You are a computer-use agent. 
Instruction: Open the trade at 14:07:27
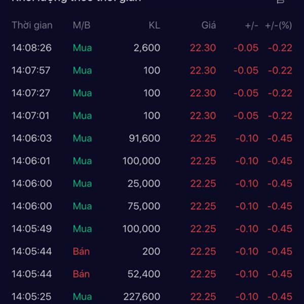click(31, 93)
